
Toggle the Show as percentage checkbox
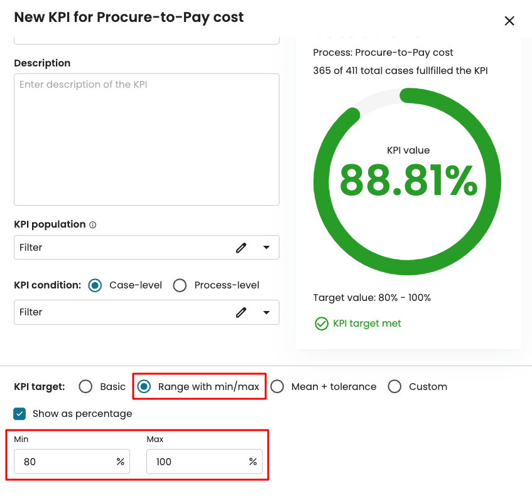tap(20, 414)
